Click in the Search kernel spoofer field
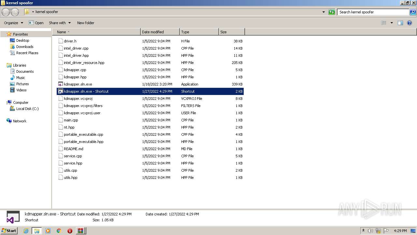The height and width of the screenshot is (235, 417). (373, 12)
